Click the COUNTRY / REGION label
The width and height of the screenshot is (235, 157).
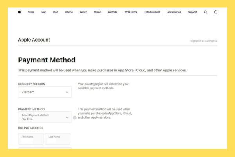31,84
